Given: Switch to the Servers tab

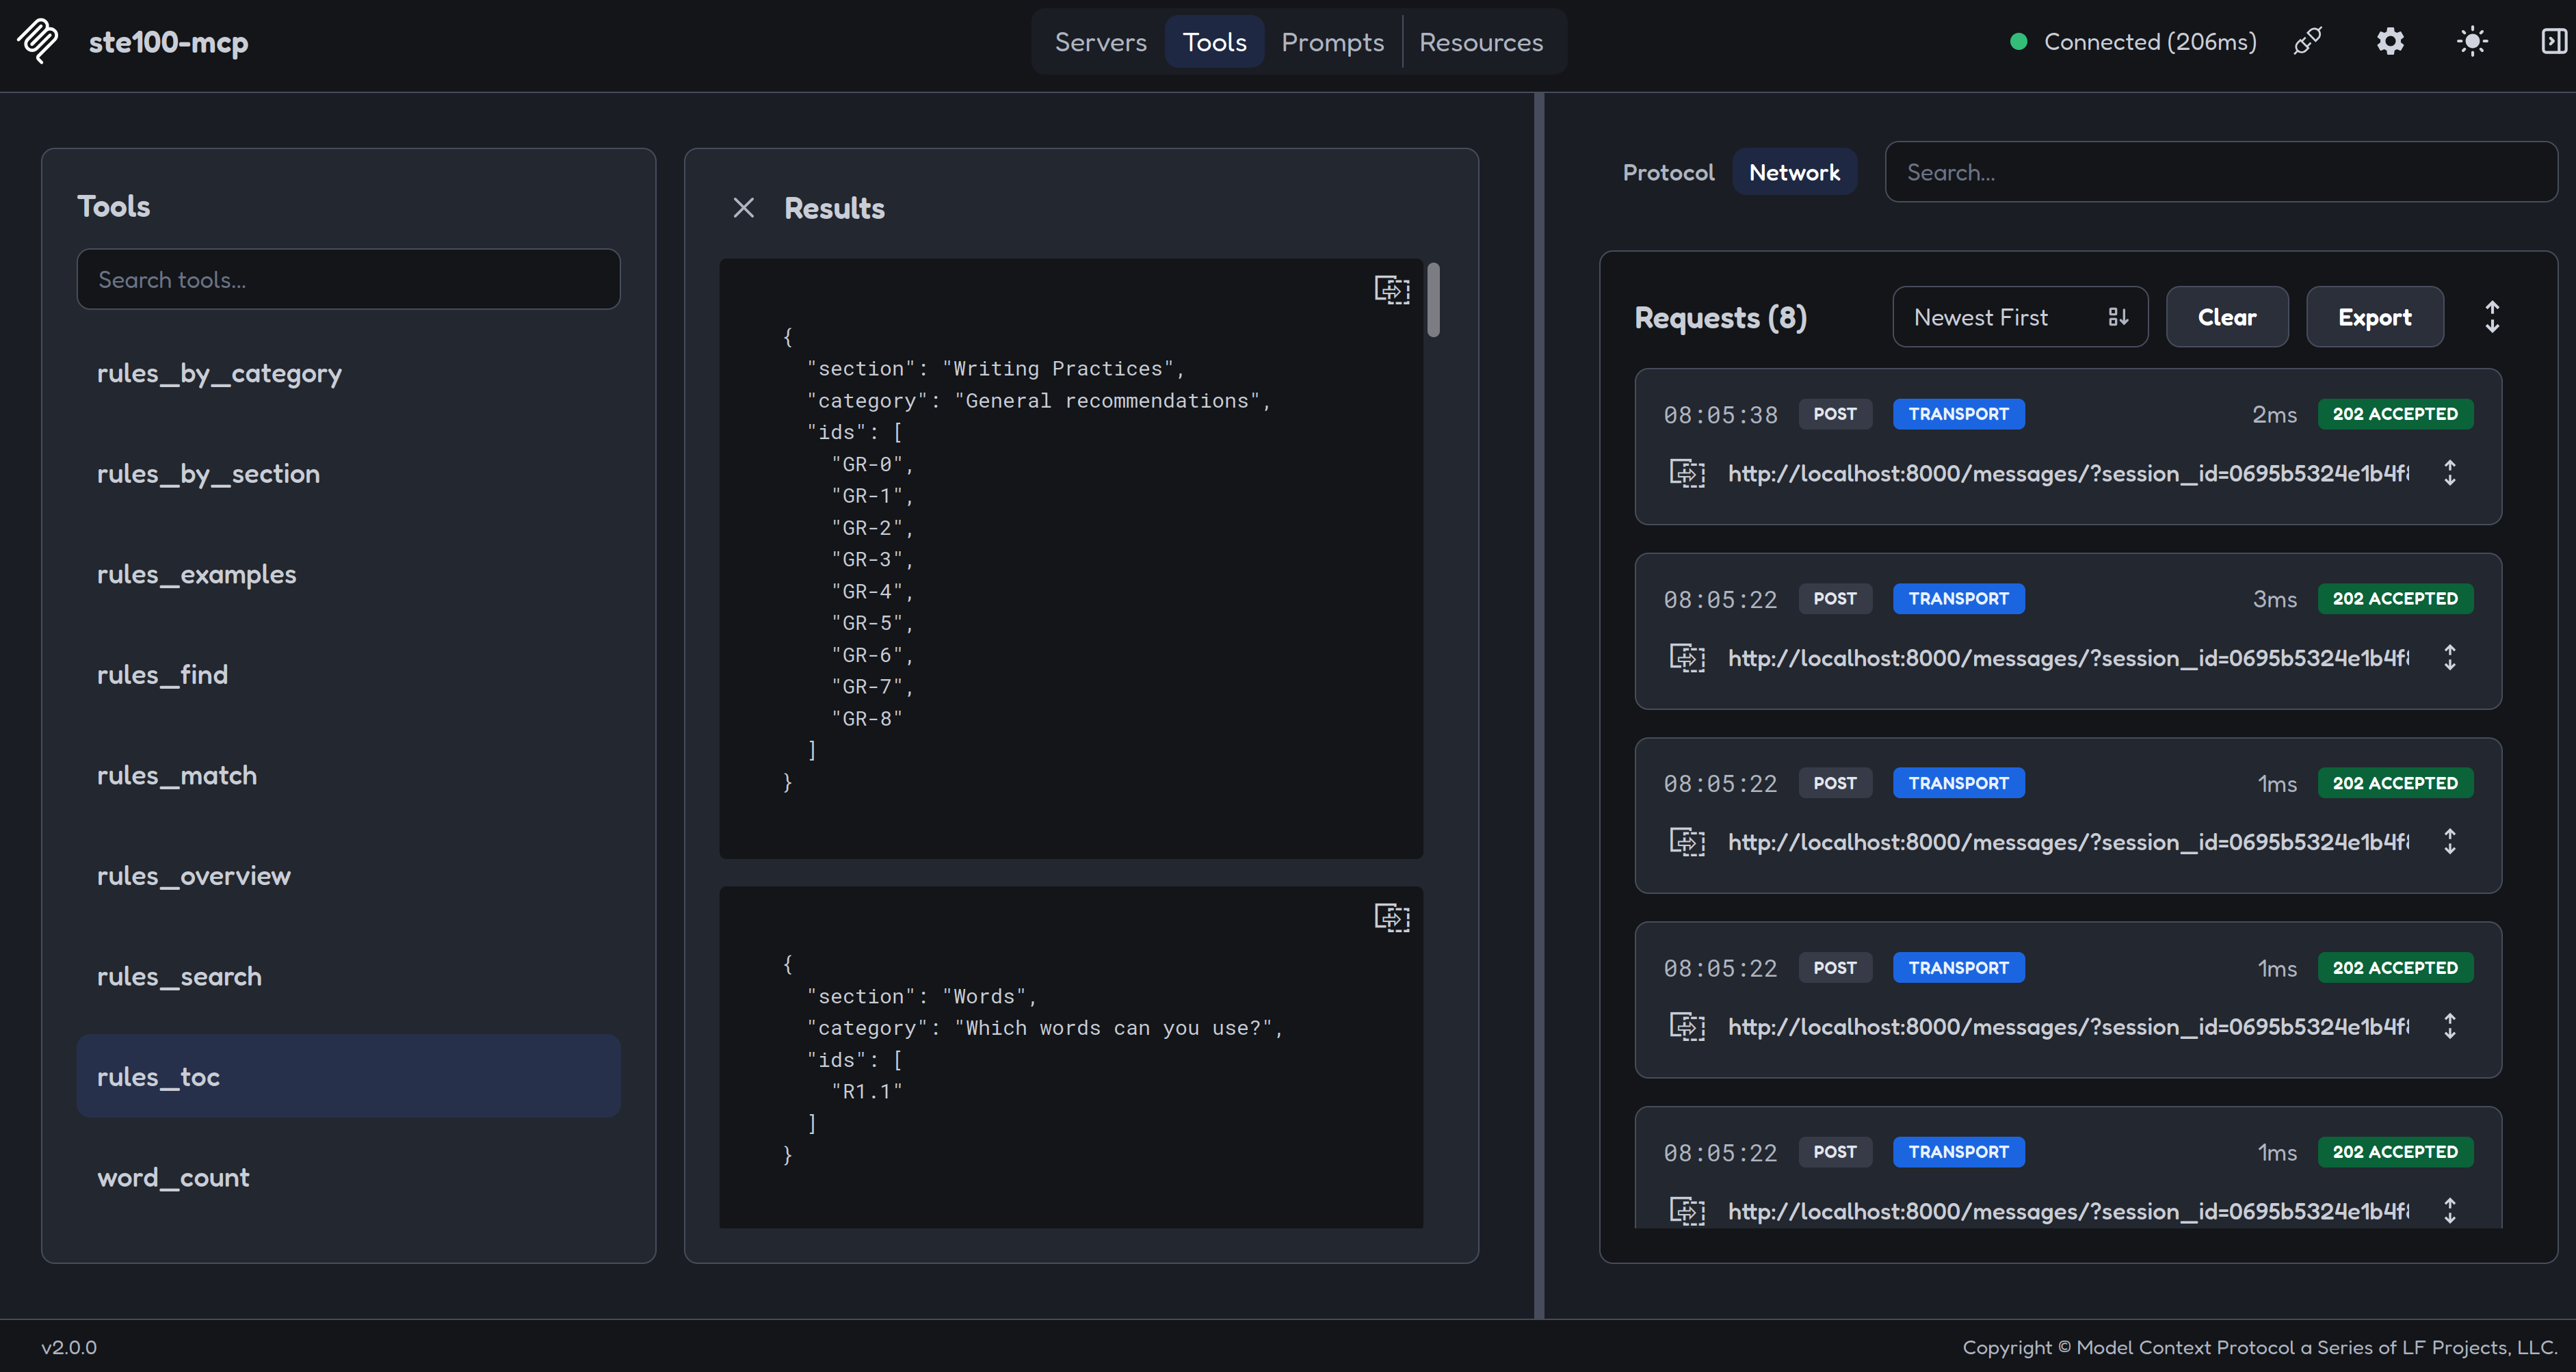Looking at the screenshot, I should pyautogui.click(x=1100, y=42).
